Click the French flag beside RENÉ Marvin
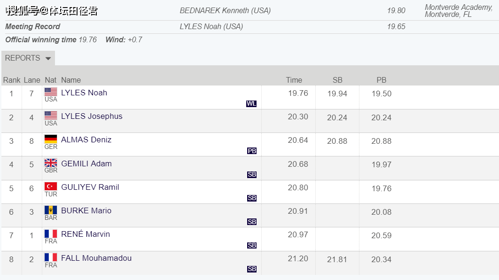Viewport: 499px width, 280px height. (51, 234)
